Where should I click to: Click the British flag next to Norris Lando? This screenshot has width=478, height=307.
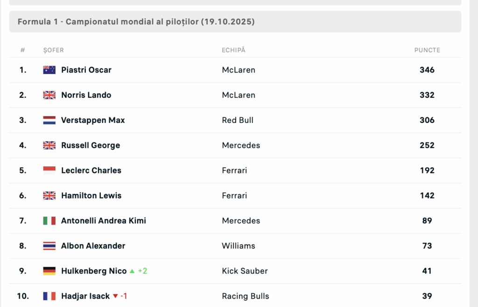49,95
